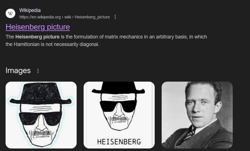Image resolution: width=250 pixels, height=151 pixels.
Task: Open the three-dot menu beside the Wikipedia URL
Action: click(x=115, y=17)
